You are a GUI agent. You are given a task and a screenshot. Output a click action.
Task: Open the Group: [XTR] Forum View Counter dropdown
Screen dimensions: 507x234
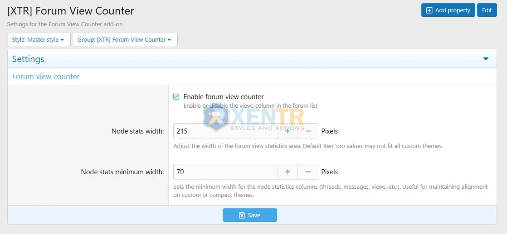[x=125, y=40]
